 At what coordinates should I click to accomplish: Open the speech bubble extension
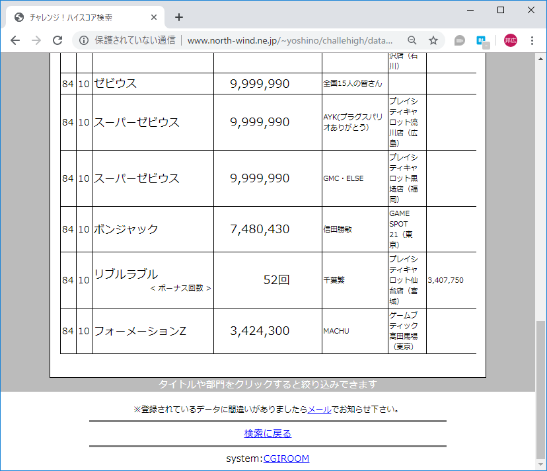458,40
